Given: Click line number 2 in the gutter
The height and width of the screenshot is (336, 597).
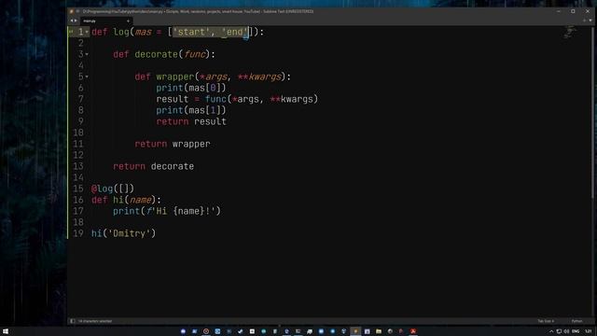Looking at the screenshot, I should pos(81,43).
